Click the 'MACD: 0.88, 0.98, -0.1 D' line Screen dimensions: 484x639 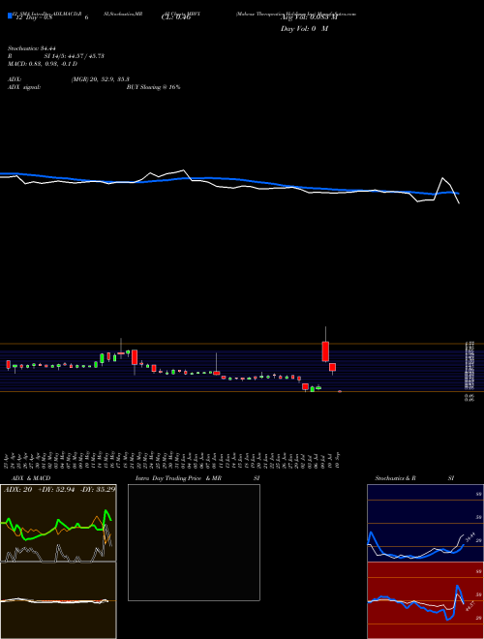43,64
